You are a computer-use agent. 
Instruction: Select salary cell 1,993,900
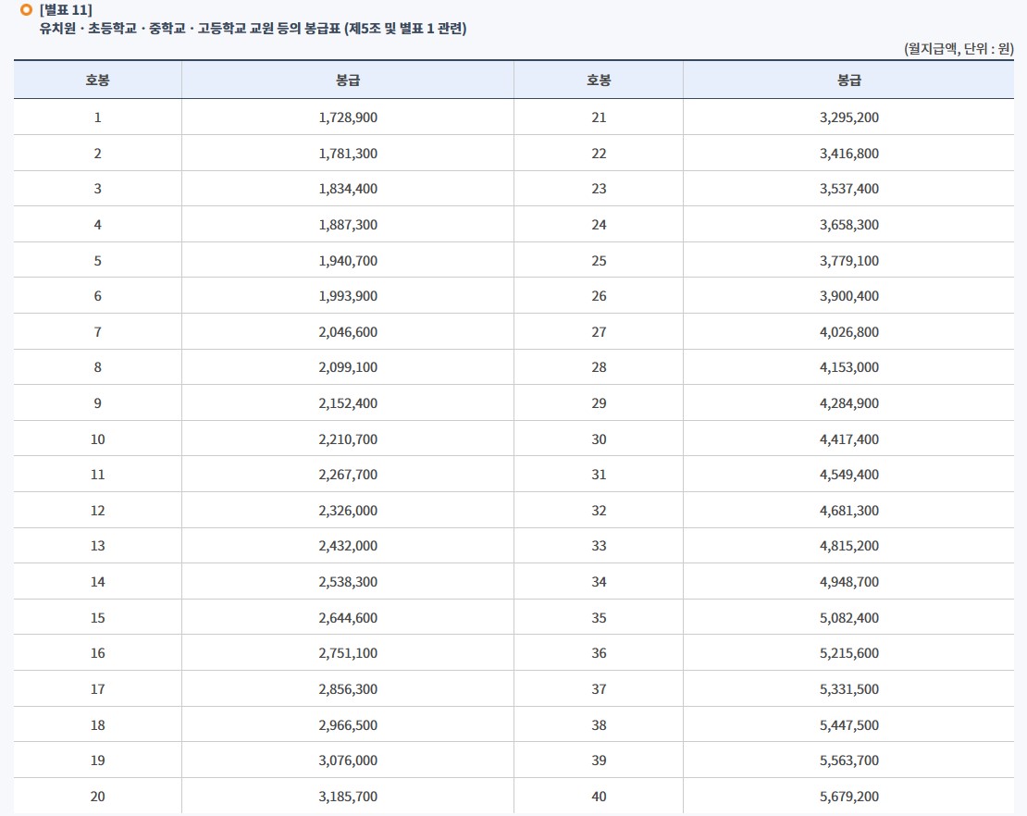(348, 296)
